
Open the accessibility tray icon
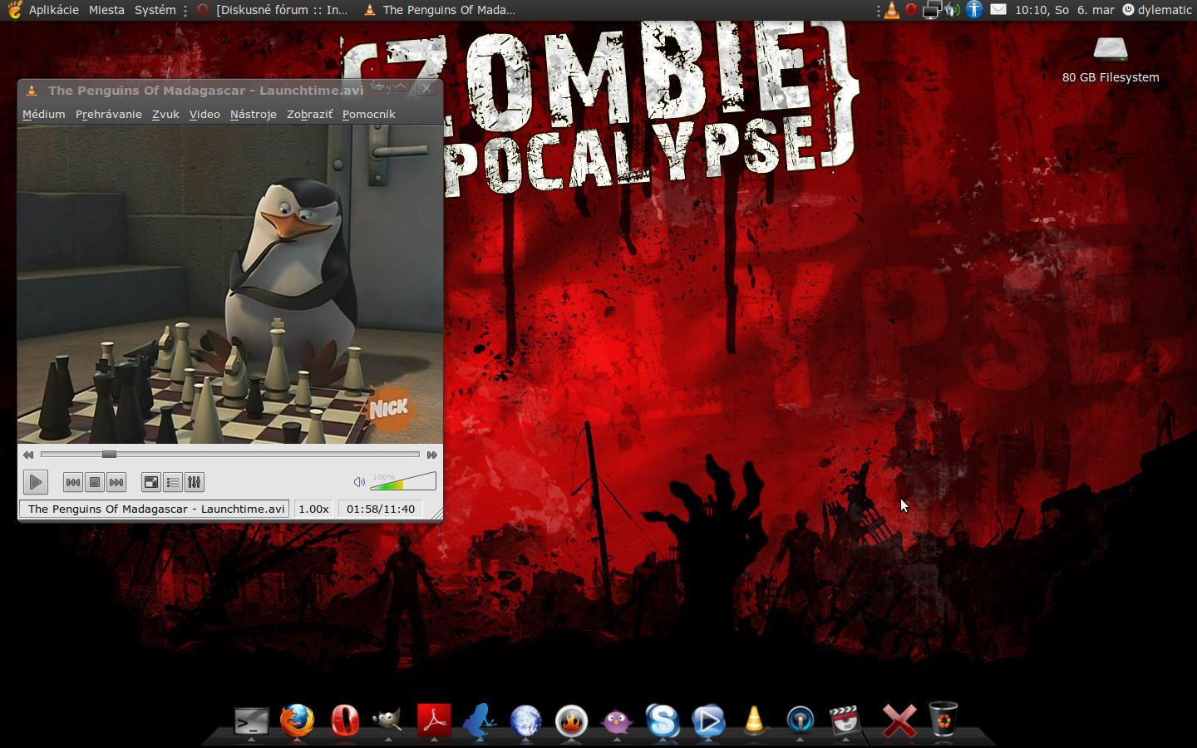(974, 10)
